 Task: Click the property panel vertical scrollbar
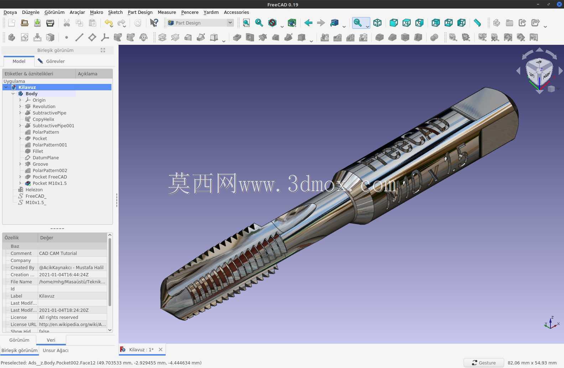pos(110,272)
